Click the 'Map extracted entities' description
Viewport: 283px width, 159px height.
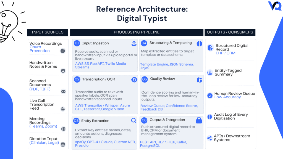167,53
